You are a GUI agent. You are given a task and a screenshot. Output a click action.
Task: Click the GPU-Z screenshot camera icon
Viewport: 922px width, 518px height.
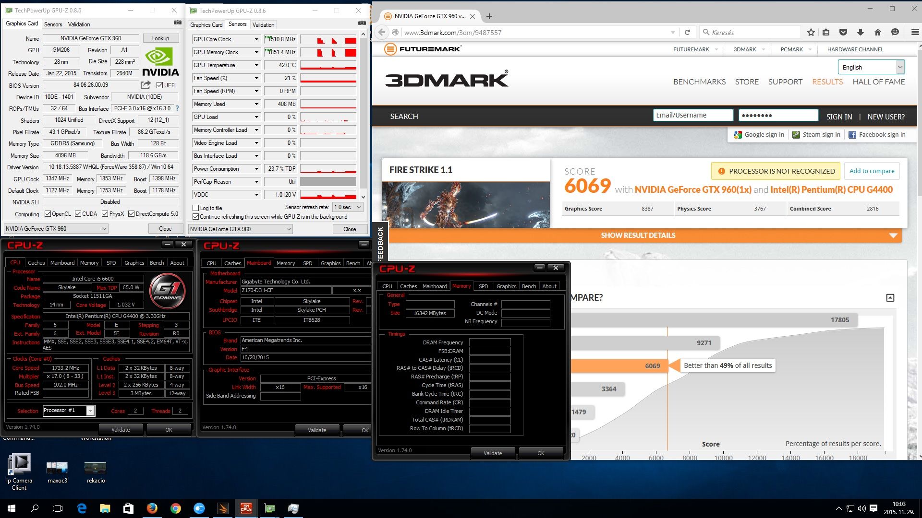coord(178,23)
